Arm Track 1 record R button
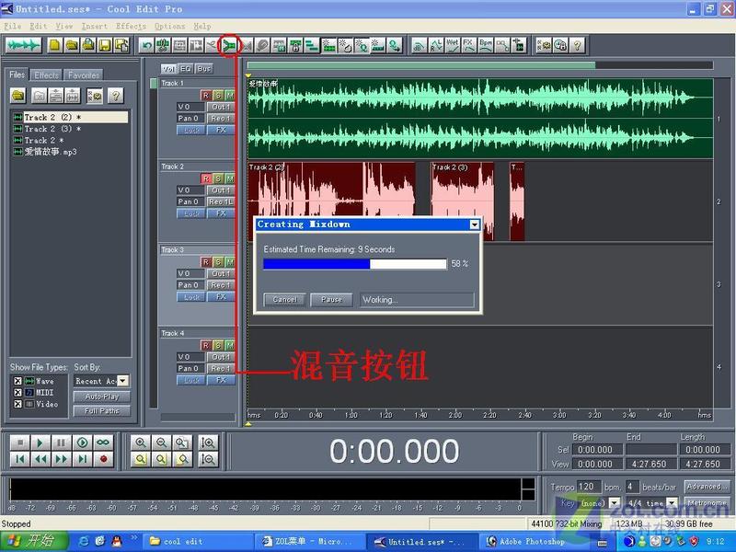Image resolution: width=736 pixels, height=552 pixels. [x=205, y=96]
